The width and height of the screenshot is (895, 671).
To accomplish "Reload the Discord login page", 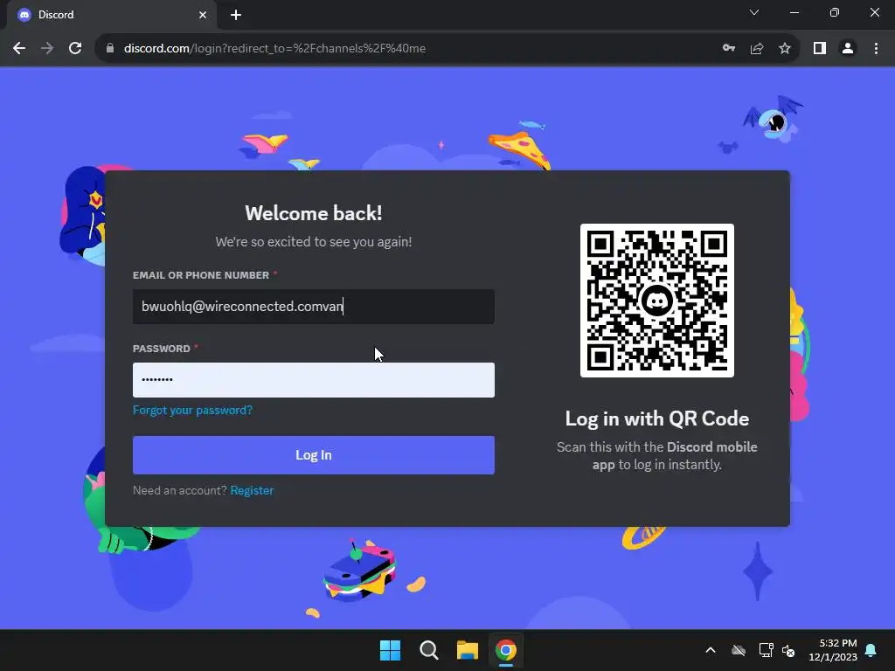I will pos(75,49).
